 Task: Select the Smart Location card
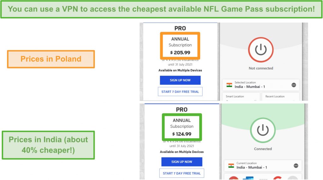pos(241,97)
